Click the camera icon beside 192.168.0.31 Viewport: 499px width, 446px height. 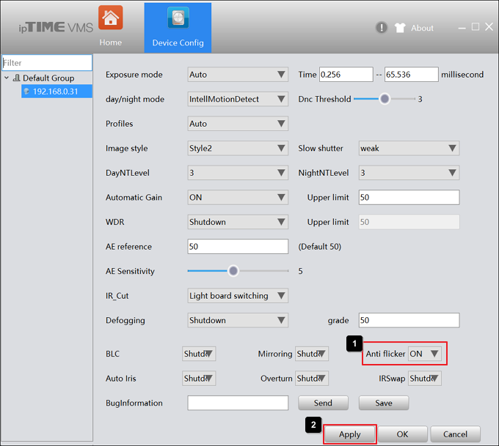(26, 92)
